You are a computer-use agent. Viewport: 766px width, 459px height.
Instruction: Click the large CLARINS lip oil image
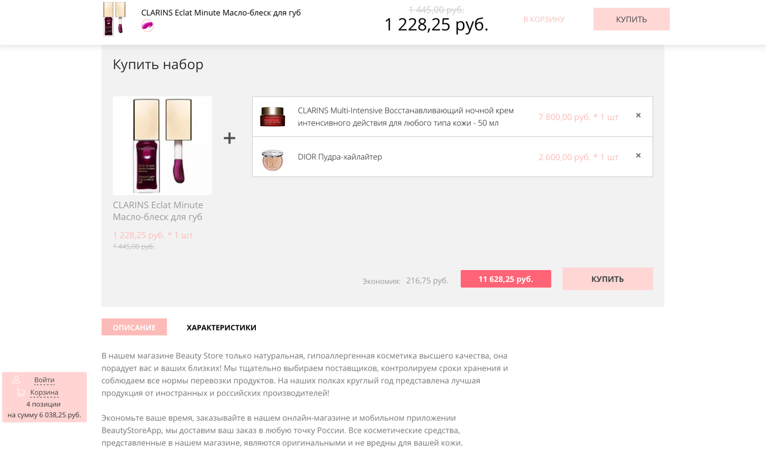click(162, 145)
